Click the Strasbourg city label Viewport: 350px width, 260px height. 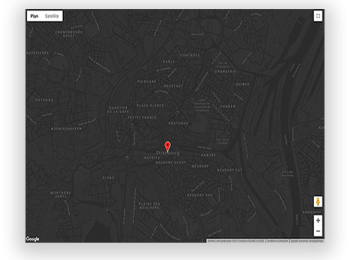(168, 153)
